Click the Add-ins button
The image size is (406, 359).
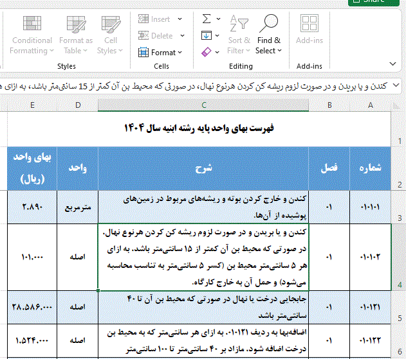pos(309,32)
